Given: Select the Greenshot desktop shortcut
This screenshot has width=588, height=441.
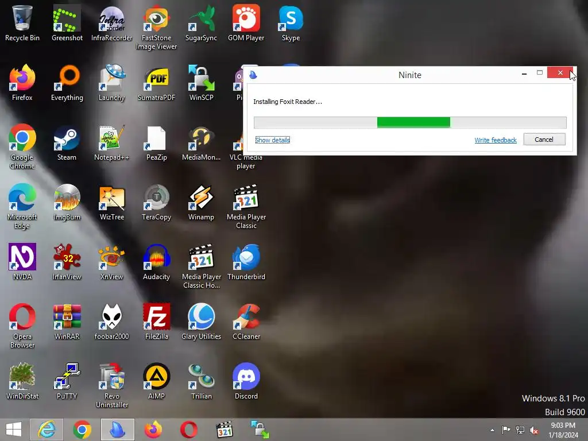Looking at the screenshot, I should (x=67, y=23).
